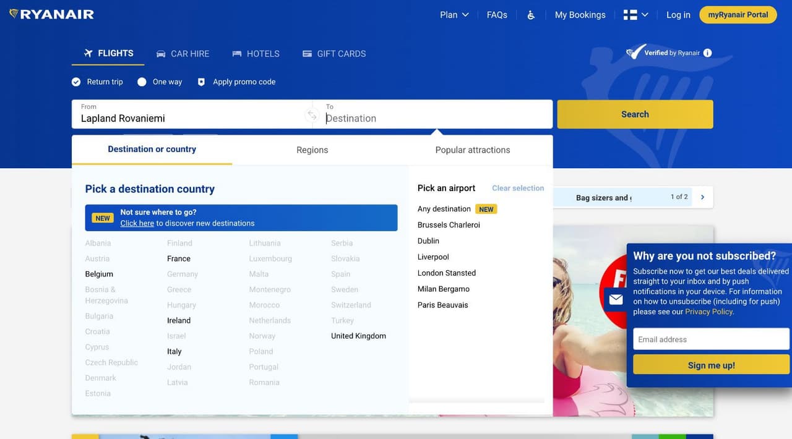Click the Ryanair logo

52,14
